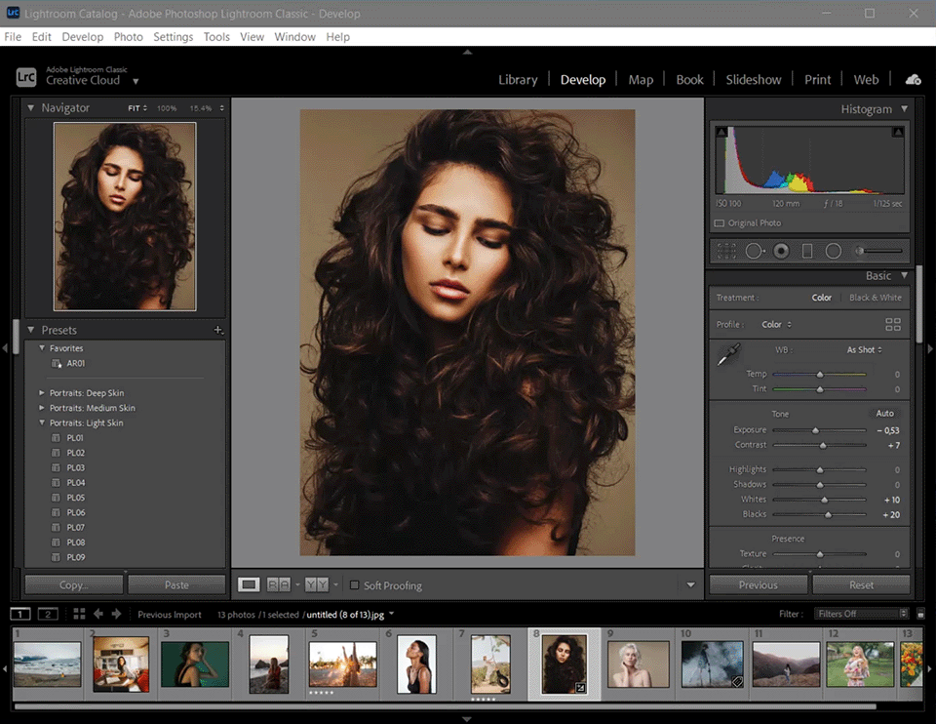This screenshot has height=724, width=936.
Task: Open the Profile Color dropdown
Action: point(777,324)
